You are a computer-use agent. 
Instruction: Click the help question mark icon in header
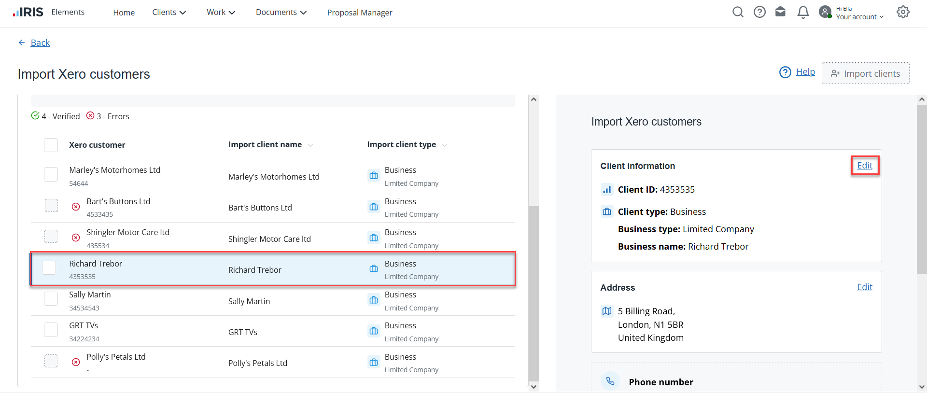759,12
